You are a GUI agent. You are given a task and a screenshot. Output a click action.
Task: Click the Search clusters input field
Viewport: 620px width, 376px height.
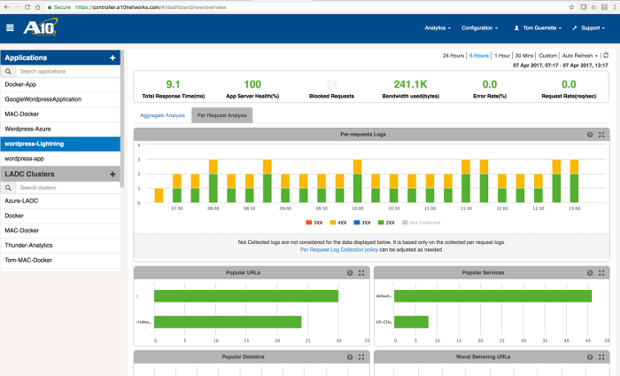point(67,188)
